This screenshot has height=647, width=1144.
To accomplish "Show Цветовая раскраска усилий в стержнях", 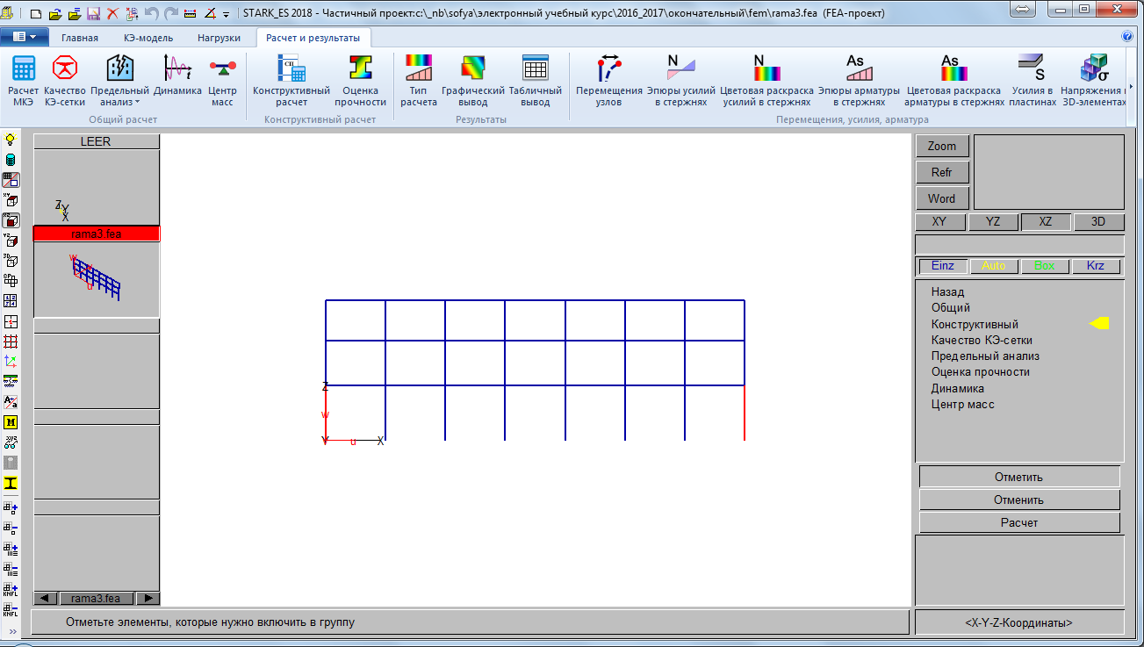I will click(x=767, y=81).
